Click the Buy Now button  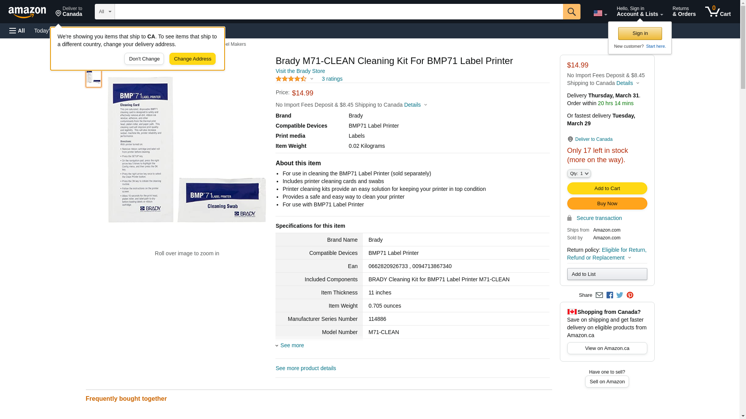click(x=607, y=204)
